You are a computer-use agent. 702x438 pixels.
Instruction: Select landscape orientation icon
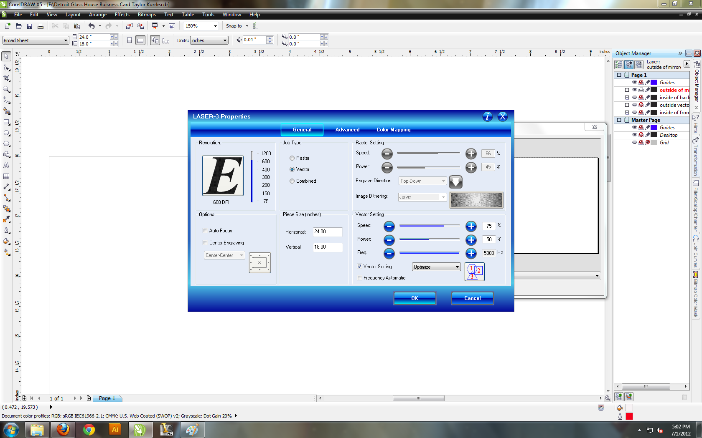point(141,40)
